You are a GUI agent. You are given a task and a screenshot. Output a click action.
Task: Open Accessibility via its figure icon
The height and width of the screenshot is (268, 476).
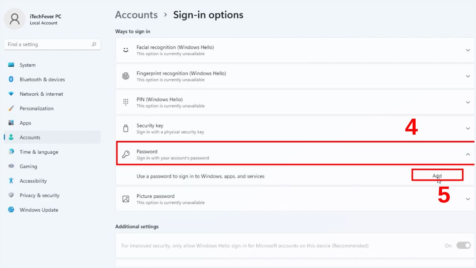tap(11, 181)
